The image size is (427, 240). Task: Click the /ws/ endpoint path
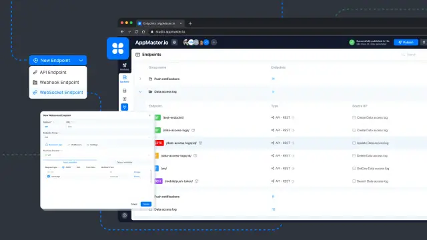click(163, 169)
